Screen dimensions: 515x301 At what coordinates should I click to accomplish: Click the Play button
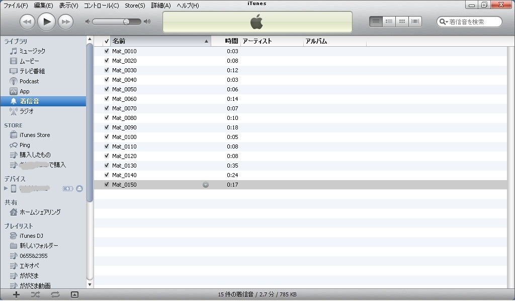[46, 22]
